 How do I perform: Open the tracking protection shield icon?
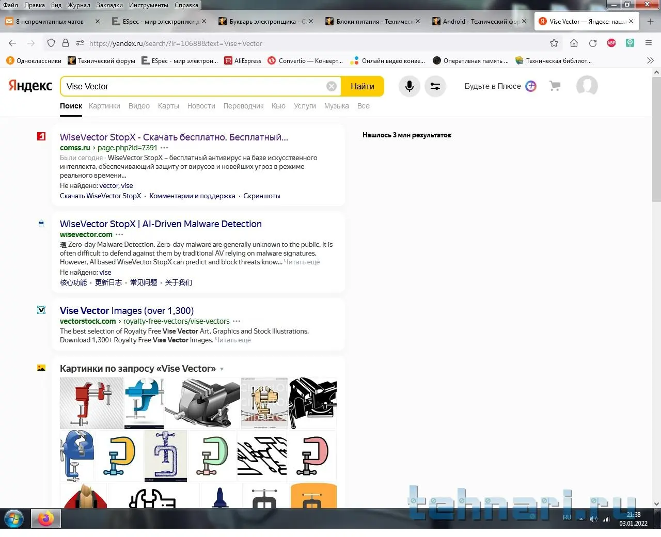(51, 43)
